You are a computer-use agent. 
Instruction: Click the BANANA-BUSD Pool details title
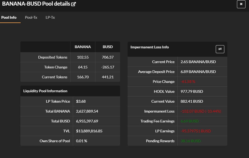click(36, 4)
